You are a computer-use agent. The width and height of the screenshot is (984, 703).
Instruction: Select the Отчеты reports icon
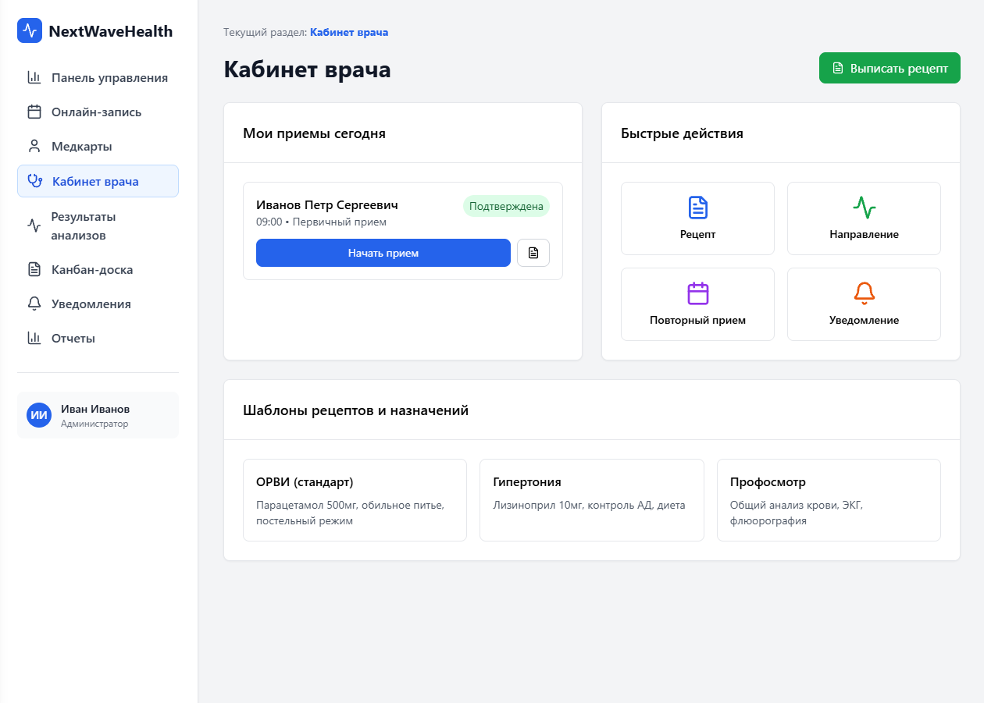pyautogui.click(x=34, y=338)
